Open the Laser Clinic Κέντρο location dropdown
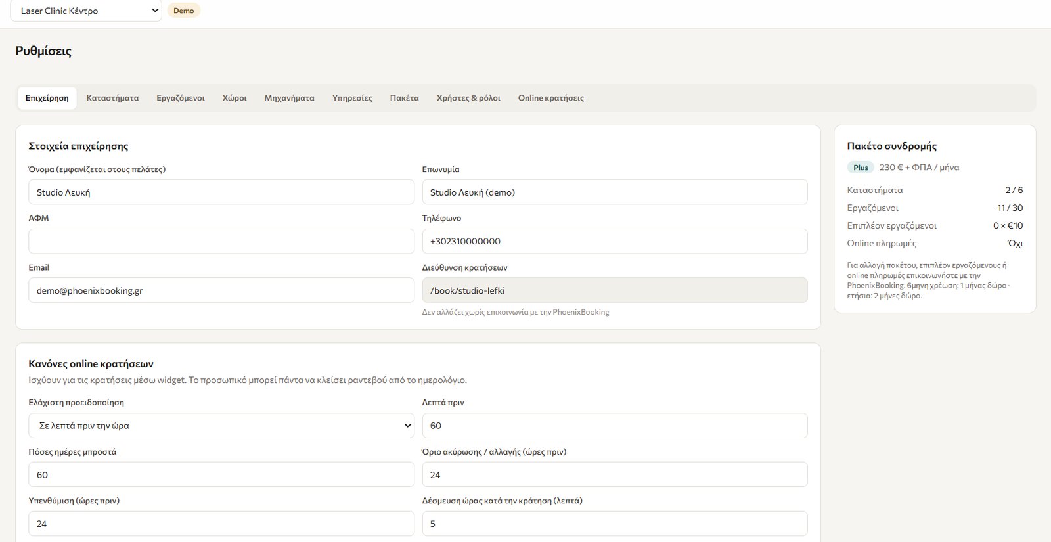Viewport: 1051px width, 542px height. coord(86,11)
